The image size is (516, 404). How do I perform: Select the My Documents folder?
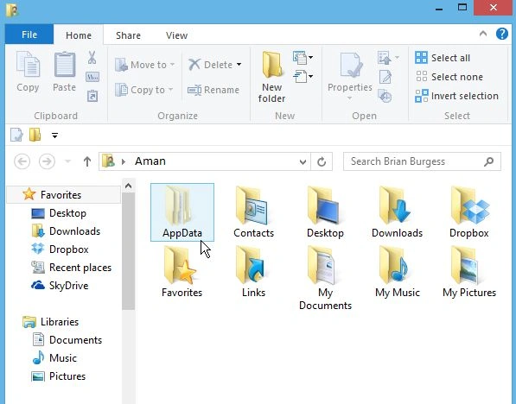325,278
